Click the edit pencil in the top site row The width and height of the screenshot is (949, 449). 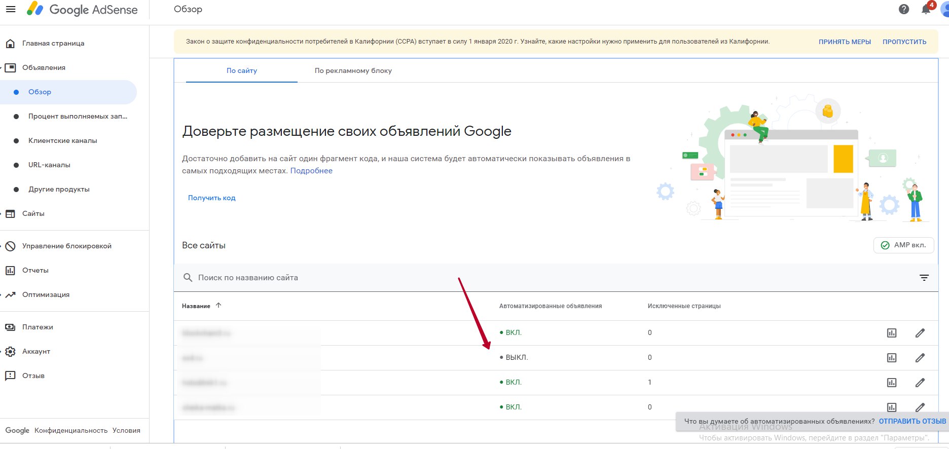tap(920, 333)
